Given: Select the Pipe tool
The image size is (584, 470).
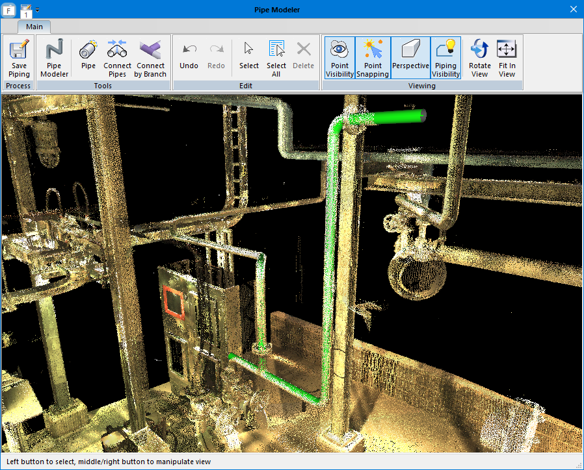Looking at the screenshot, I should click(x=88, y=58).
